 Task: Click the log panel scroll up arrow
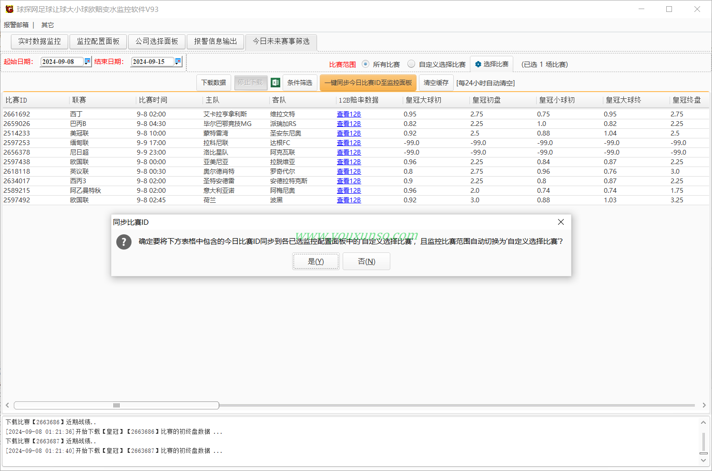(703, 422)
